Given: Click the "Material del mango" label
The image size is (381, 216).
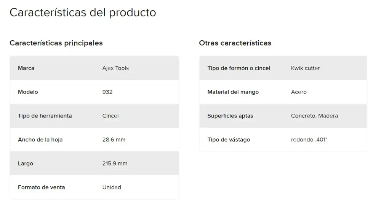Looking at the screenshot, I should click(x=233, y=92).
